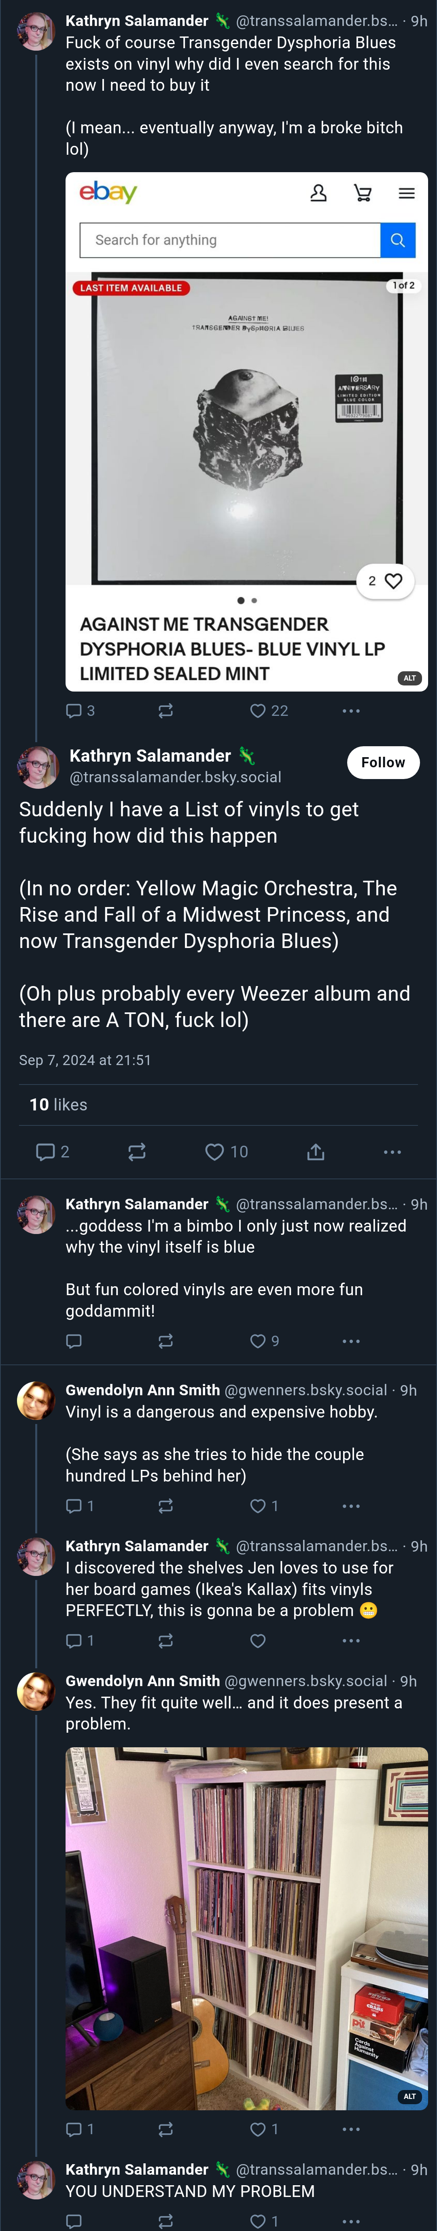Screen dimensions: 437x2231
Task: Like the YOU UNDERSTAND MY PROBLEM reply
Action: 264,2220
